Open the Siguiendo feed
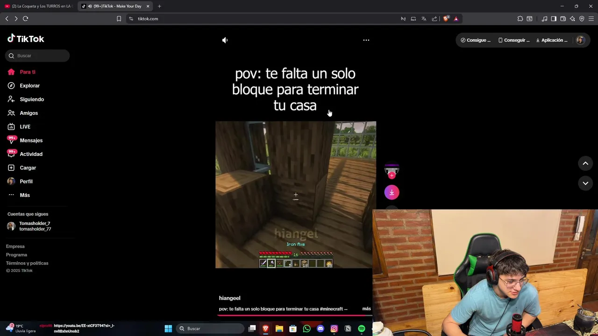Screen dimensions: 598x336 (x=32, y=99)
